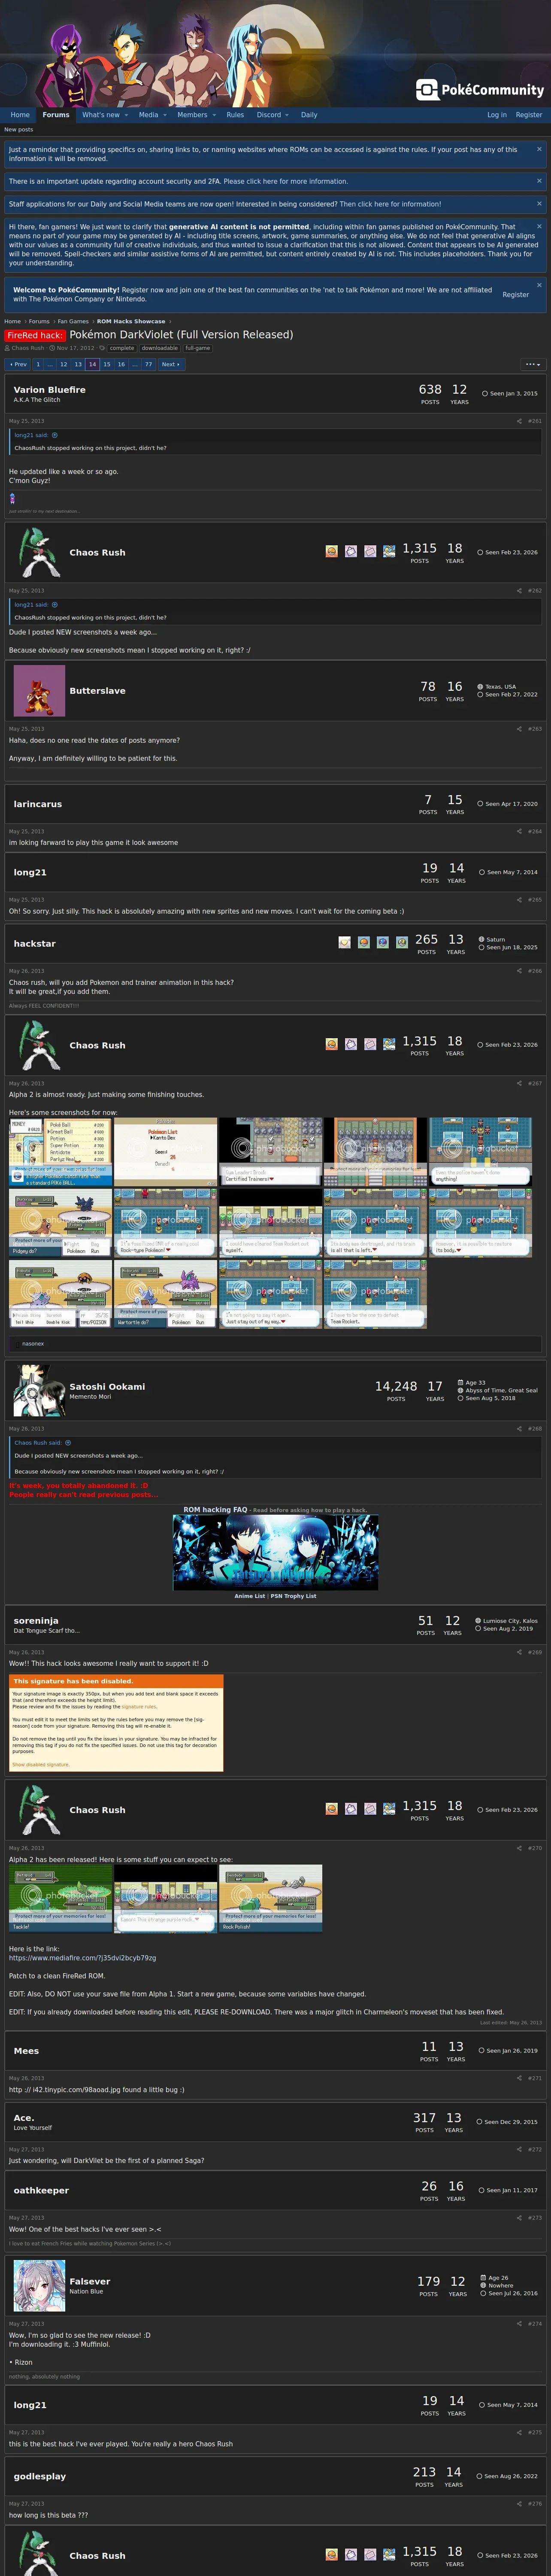Image resolution: width=551 pixels, height=2576 pixels.
Task: Open the Daily tab
Action: [x=309, y=115]
